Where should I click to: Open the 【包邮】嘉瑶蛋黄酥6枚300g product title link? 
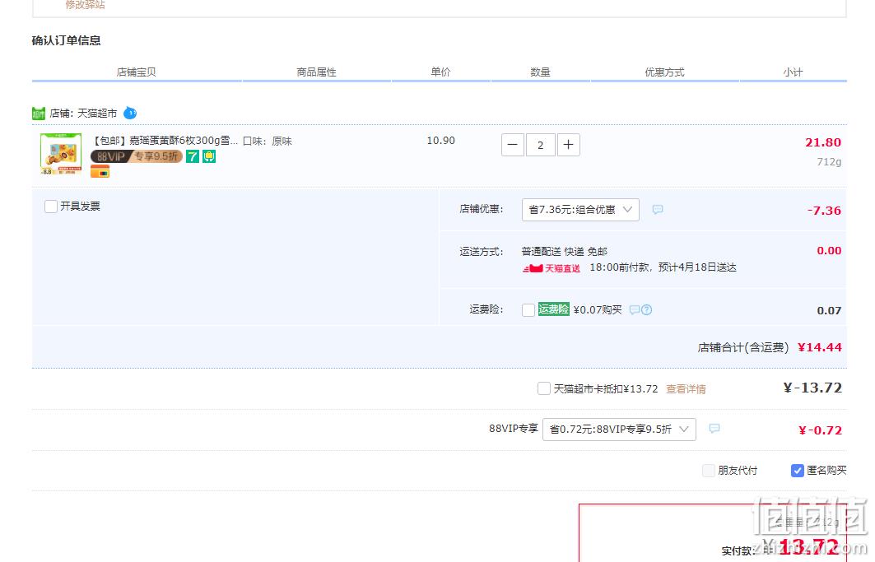(165, 141)
